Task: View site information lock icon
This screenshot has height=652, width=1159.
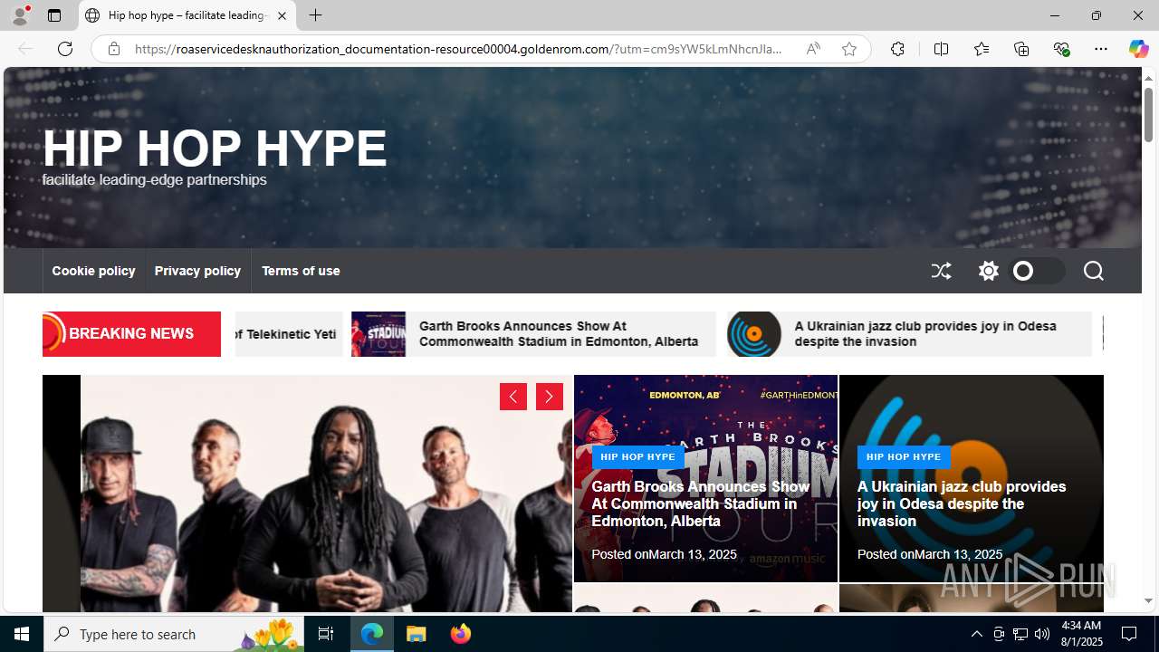Action: 113,49
